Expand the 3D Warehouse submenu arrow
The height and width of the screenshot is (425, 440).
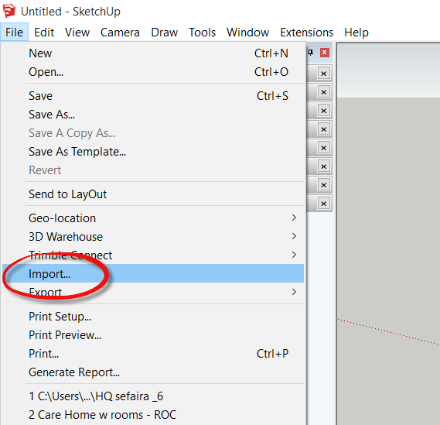[x=294, y=236]
